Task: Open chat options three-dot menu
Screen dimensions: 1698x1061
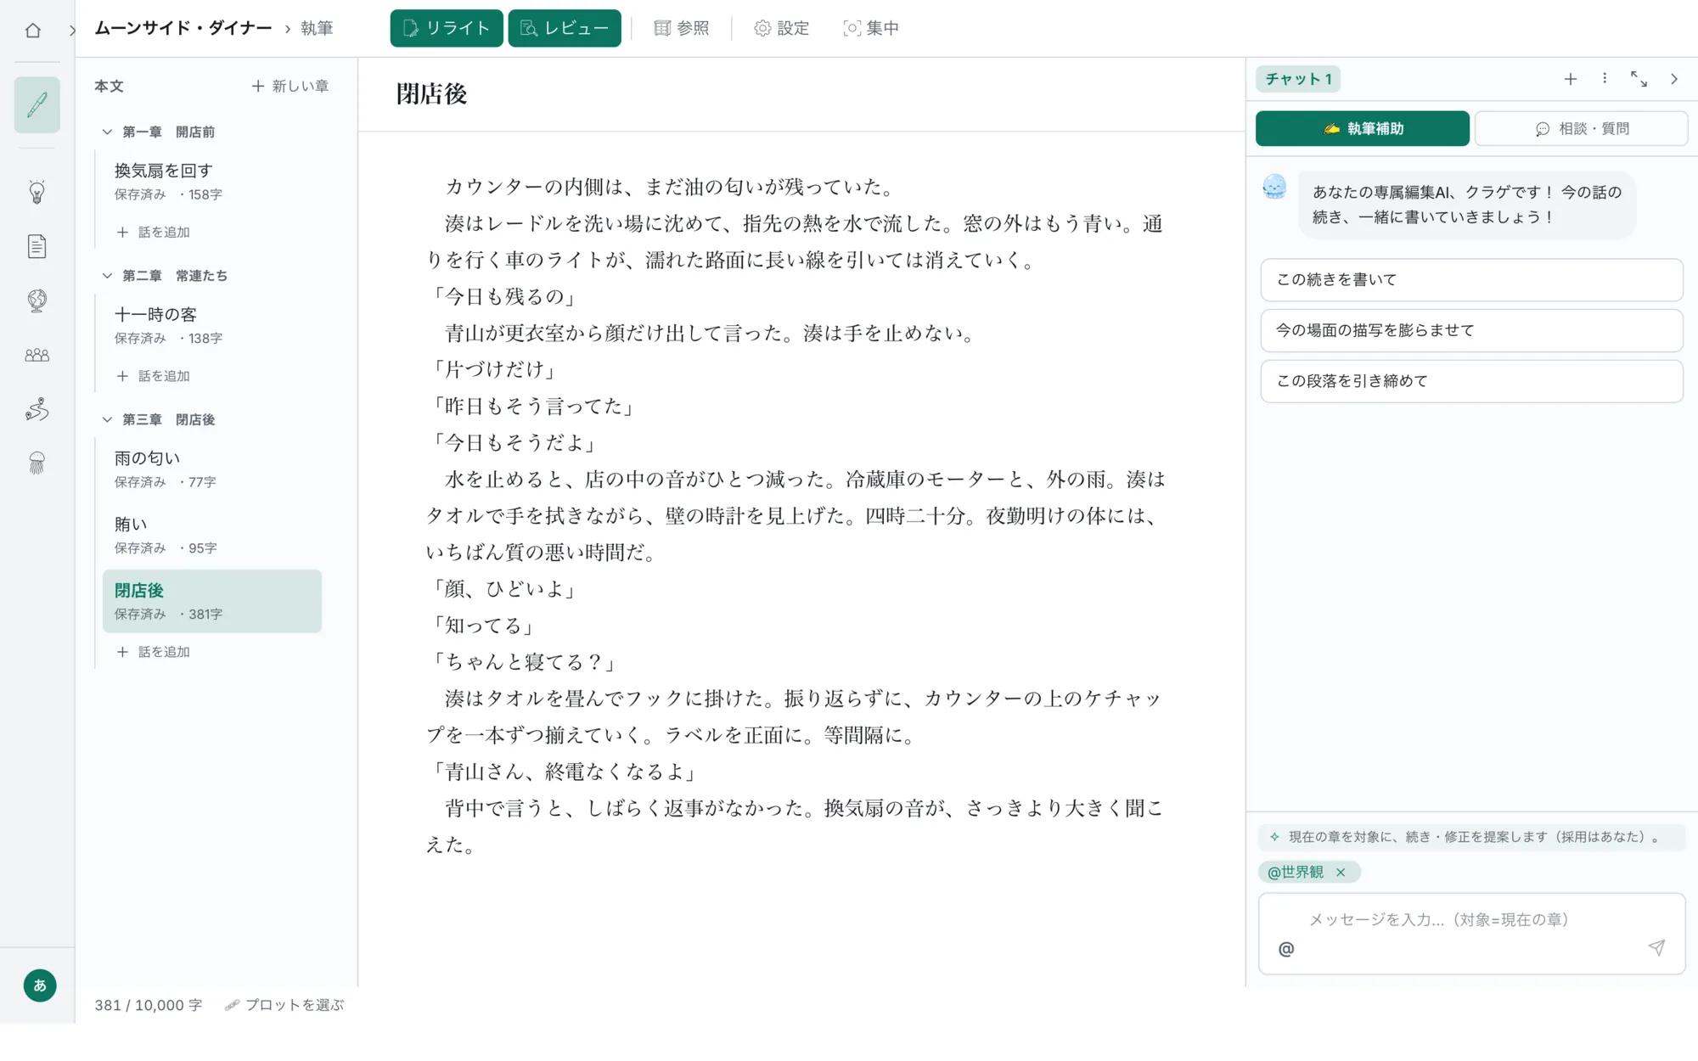Action: pyautogui.click(x=1605, y=78)
